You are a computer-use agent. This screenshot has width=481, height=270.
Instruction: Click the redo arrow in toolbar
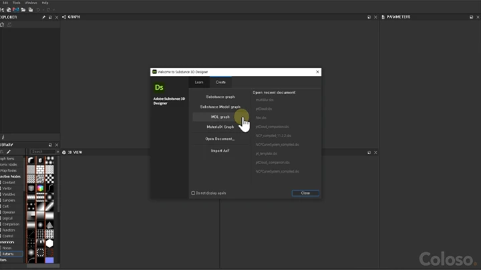[48, 10]
